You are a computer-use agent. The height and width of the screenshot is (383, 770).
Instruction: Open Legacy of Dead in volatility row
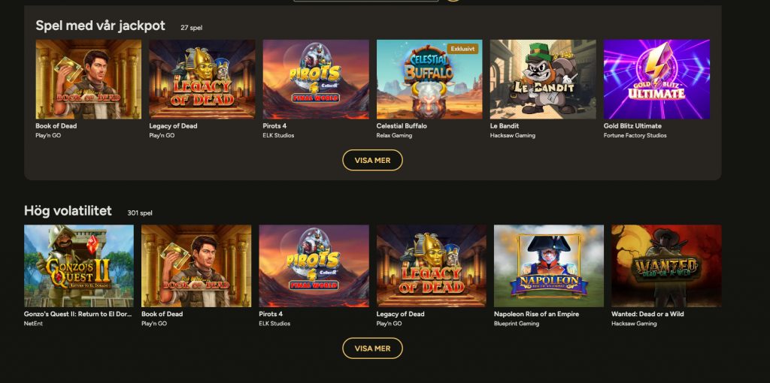[x=431, y=266]
